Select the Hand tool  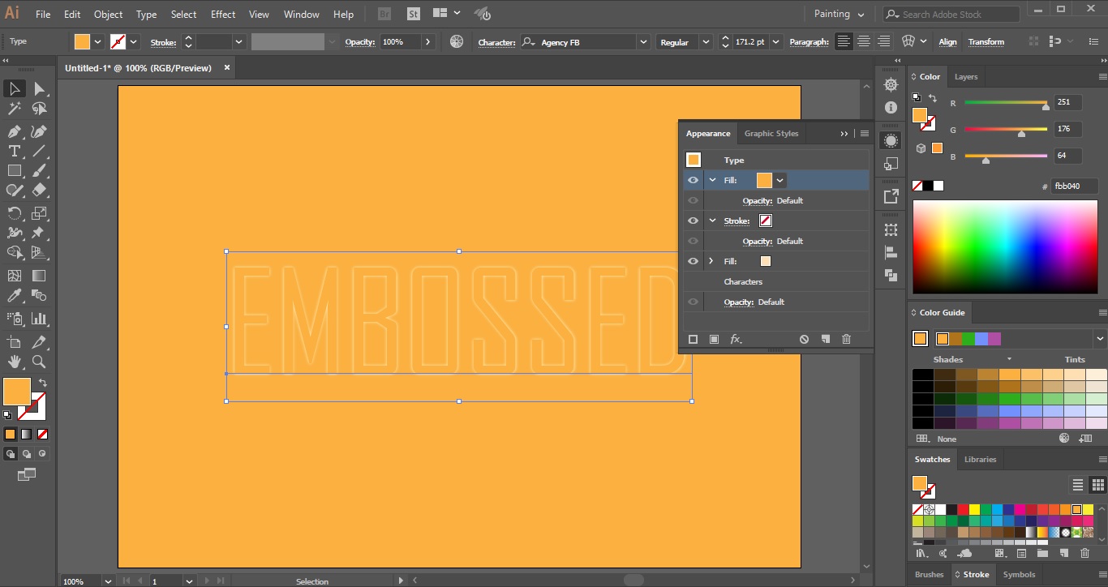pyautogui.click(x=13, y=362)
